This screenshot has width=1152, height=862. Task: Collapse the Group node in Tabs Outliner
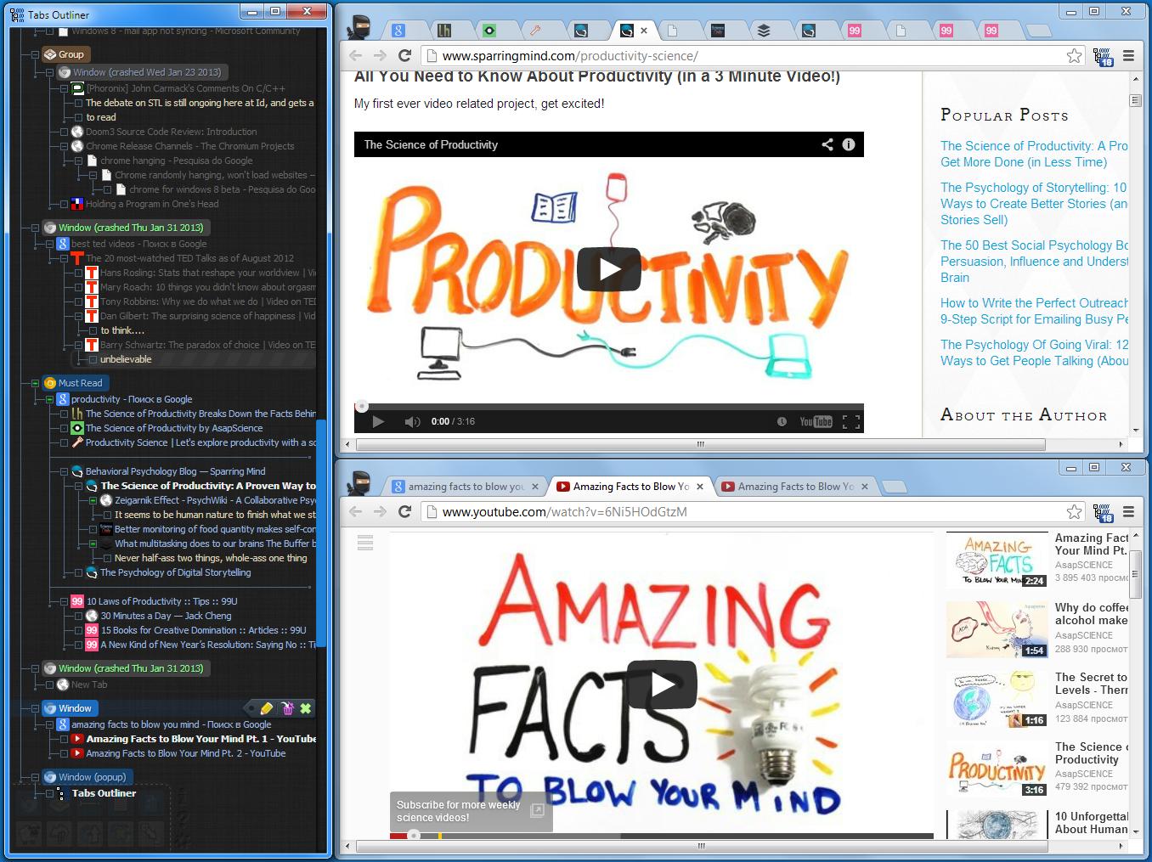tap(35, 54)
